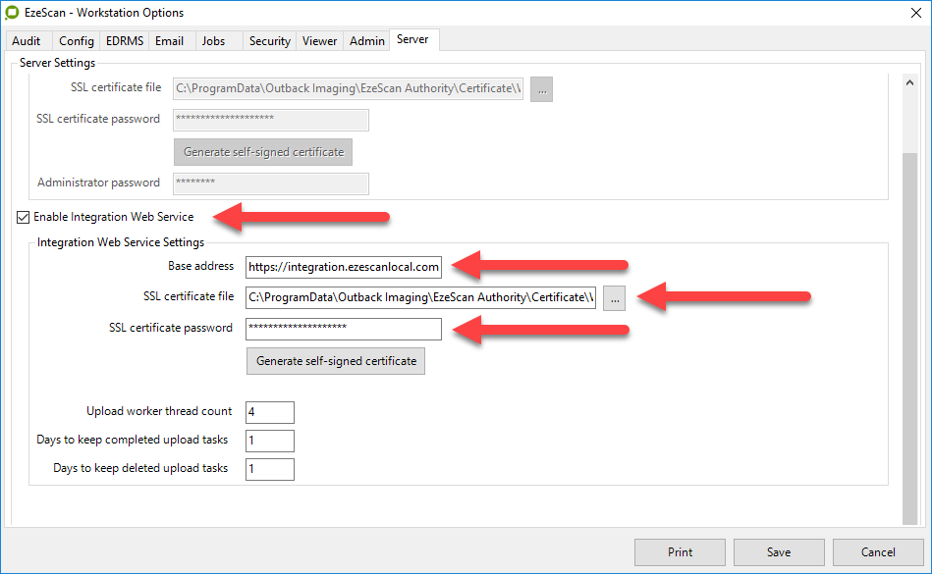The image size is (932, 574).
Task: Click the scrollbar up arrow
Action: [x=909, y=81]
